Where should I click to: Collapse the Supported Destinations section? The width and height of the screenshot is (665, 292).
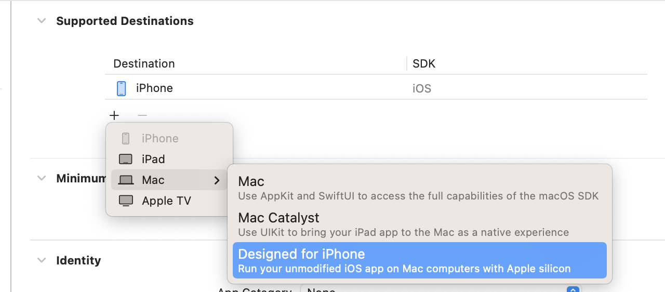(41, 21)
